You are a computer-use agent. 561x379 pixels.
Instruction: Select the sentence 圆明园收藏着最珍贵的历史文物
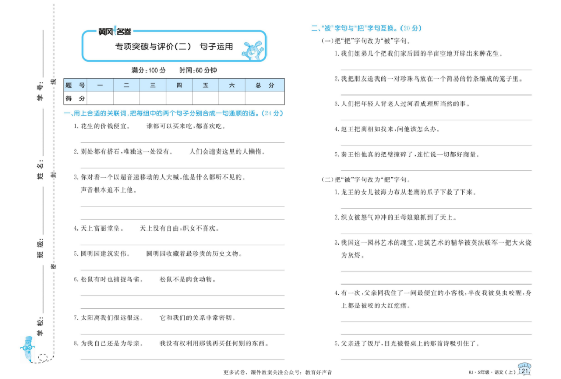tap(195, 254)
